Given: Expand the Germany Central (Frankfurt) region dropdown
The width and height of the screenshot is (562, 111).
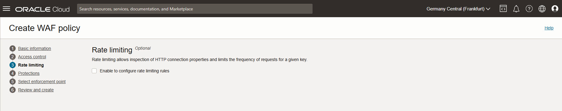Looking at the screenshot, I should pos(458,9).
